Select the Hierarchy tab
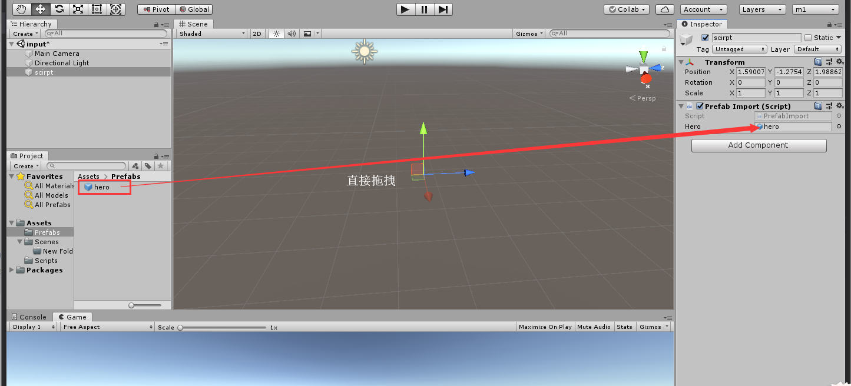This screenshot has width=851, height=386. click(x=31, y=24)
